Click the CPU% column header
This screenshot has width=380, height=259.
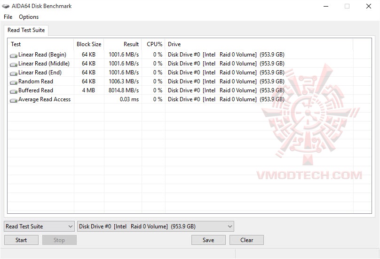[x=153, y=44]
